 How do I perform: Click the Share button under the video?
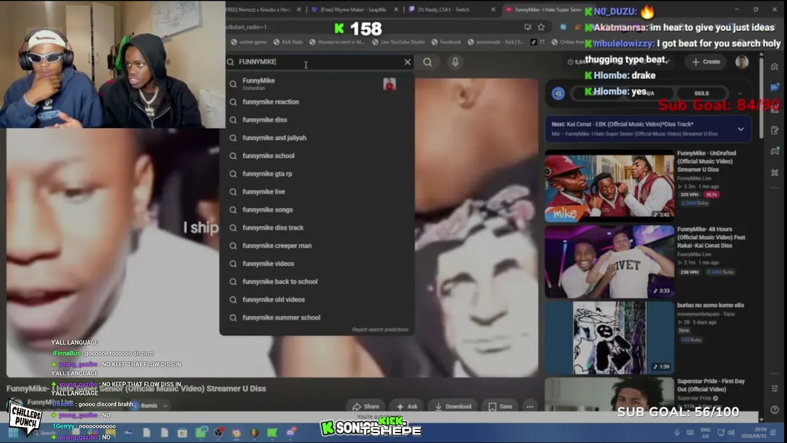(x=366, y=406)
